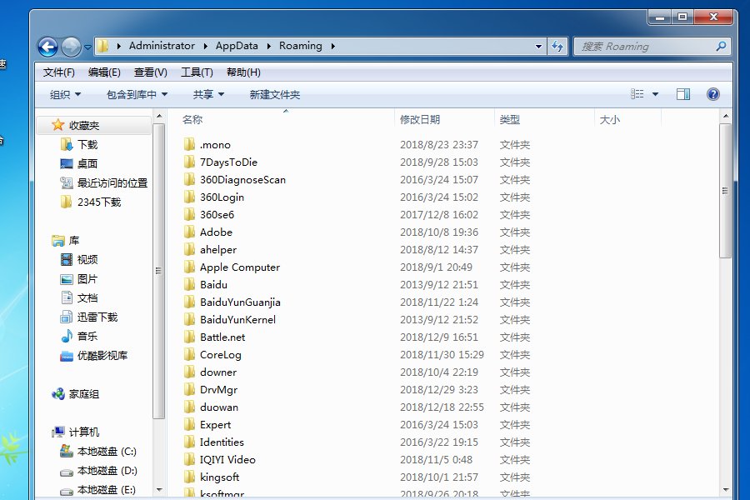Click the Battle.net folder icon

pyautogui.click(x=189, y=337)
